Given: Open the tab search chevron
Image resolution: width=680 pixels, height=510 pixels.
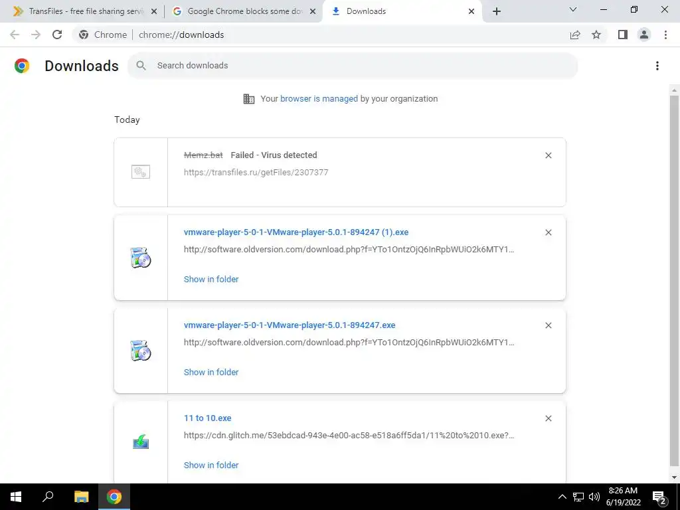Looking at the screenshot, I should point(573,9).
